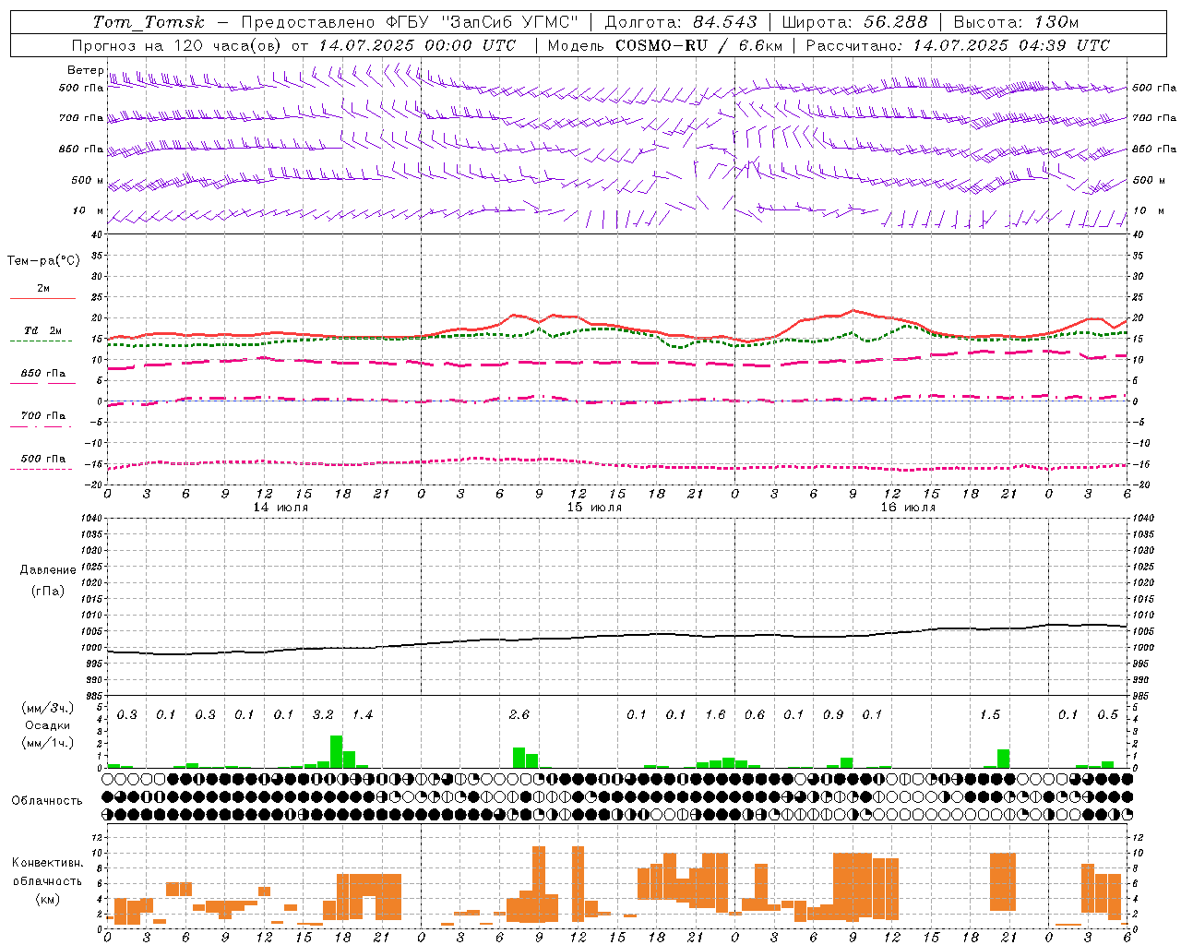This screenshot has height=945, width=1181.
Task: Click the (мм/3ч.) precipitation unit label
Action: point(48,708)
